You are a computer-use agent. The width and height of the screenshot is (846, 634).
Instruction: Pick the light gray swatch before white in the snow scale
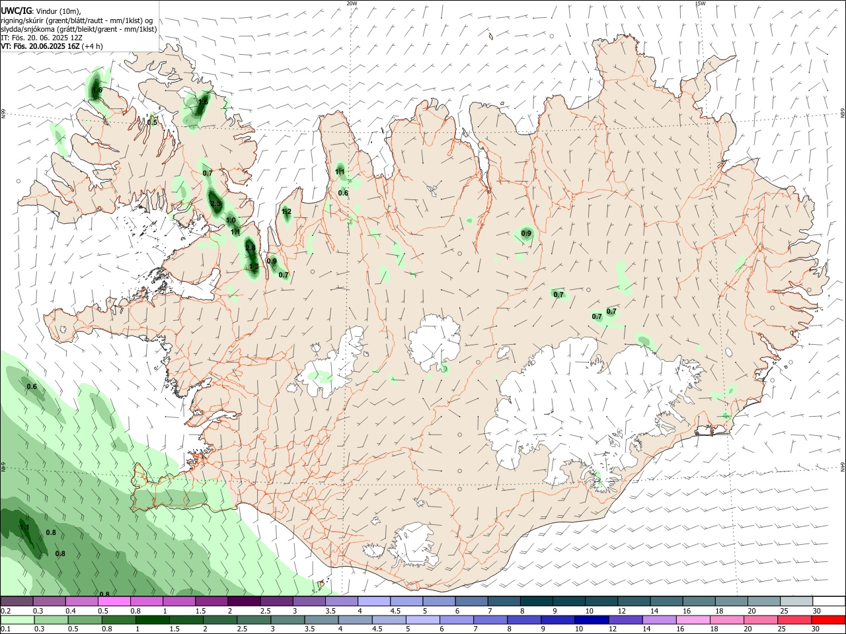pyautogui.click(x=796, y=602)
